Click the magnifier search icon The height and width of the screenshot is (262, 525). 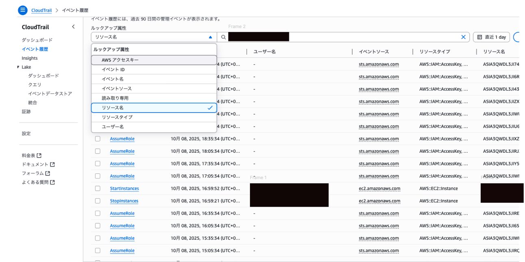click(223, 37)
